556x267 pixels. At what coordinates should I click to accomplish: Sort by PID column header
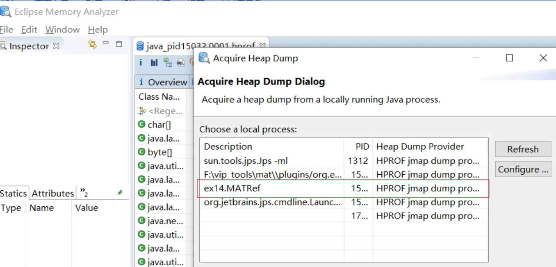coord(358,147)
